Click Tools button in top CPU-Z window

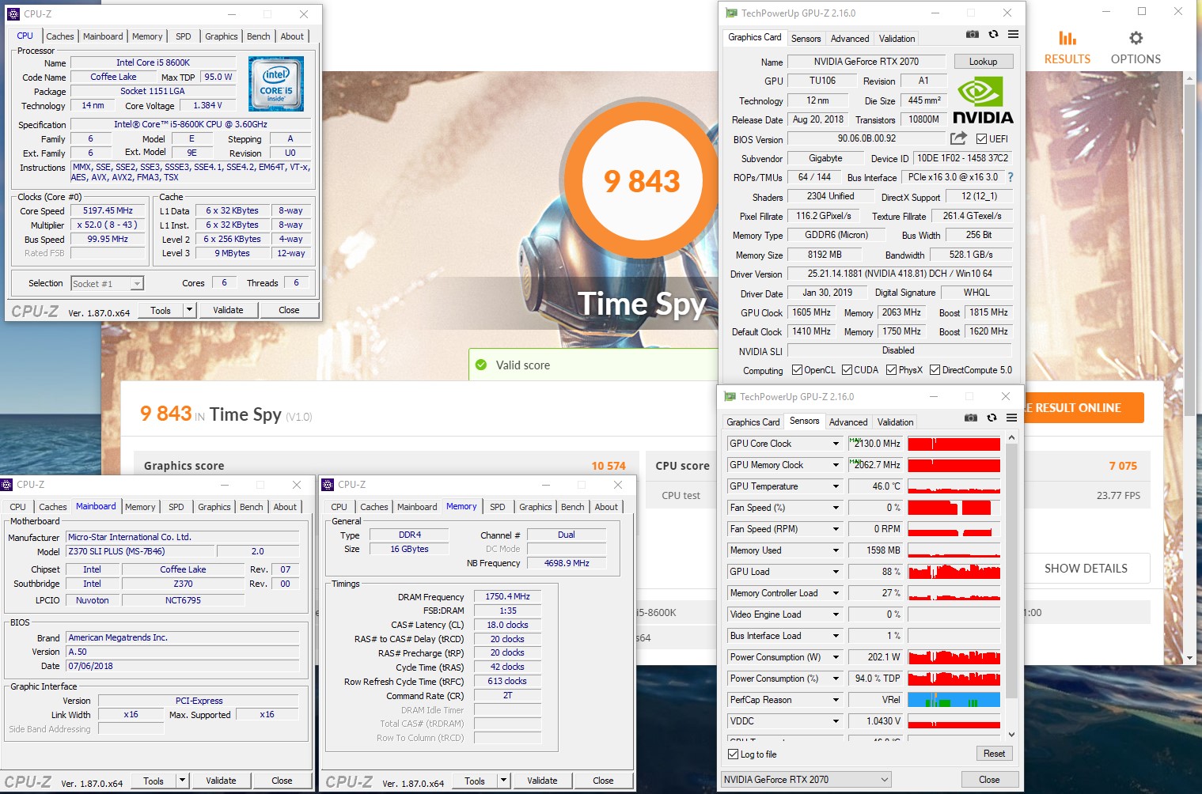(161, 310)
